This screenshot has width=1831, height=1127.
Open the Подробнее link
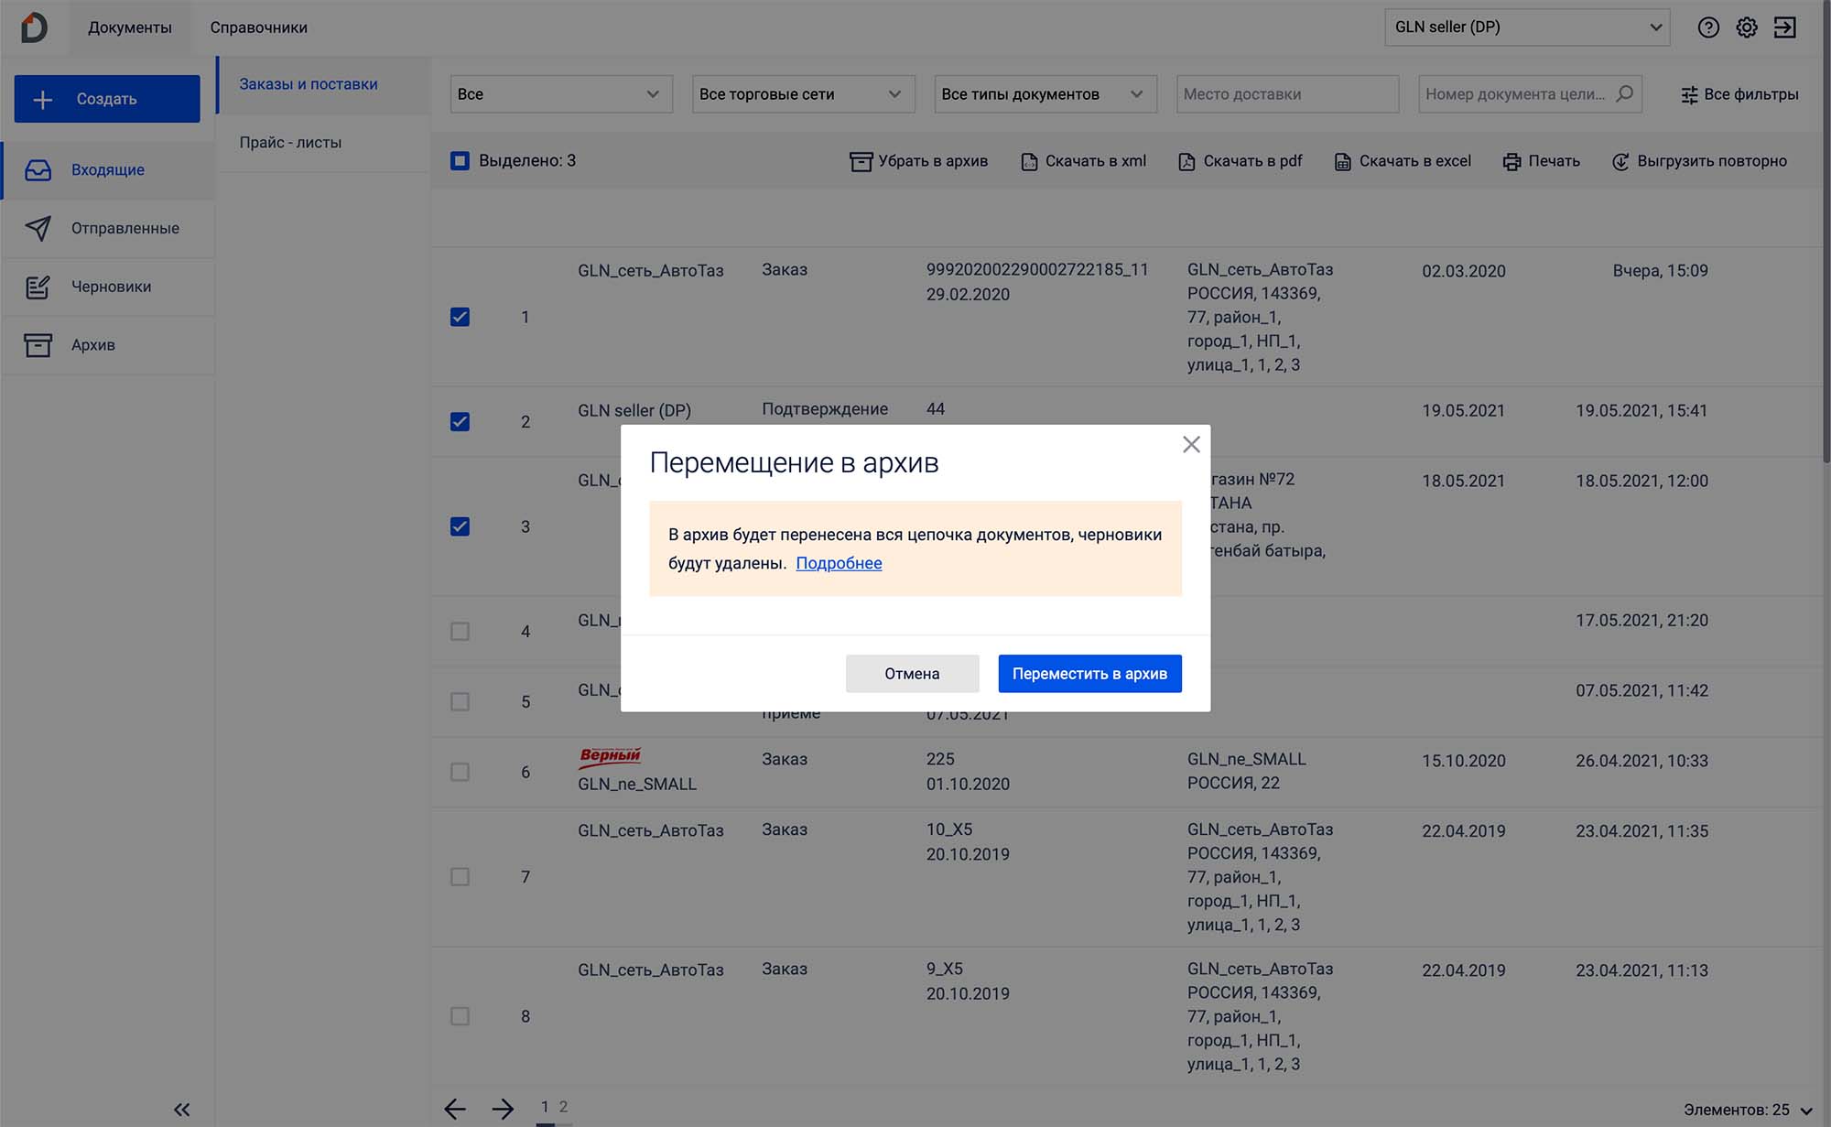click(839, 563)
